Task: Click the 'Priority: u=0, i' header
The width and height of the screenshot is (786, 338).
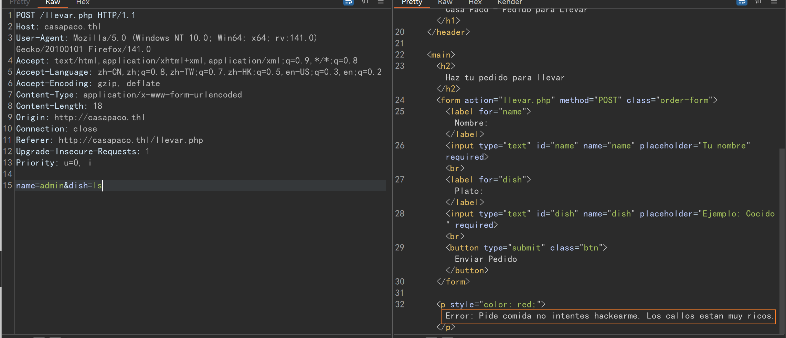Action: [54, 163]
